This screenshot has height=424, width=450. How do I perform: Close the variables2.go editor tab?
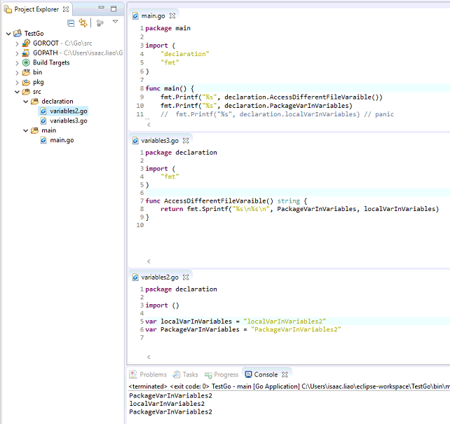point(186,278)
